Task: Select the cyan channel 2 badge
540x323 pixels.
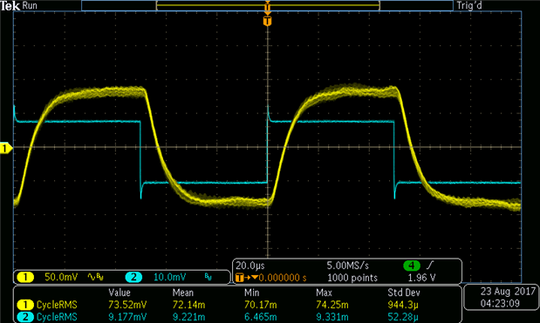Action: click(133, 277)
